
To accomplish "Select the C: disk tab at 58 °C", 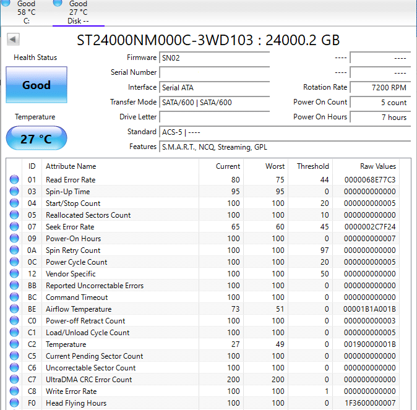I will click(27, 12).
